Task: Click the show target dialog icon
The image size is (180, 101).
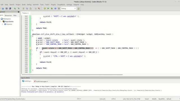Action: pos(78,8)
